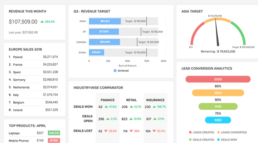Image resolution: width=258 pixels, height=143 pixels.
Task: Toggle the orange Leads Converted legend marker
Action: click(x=218, y=132)
